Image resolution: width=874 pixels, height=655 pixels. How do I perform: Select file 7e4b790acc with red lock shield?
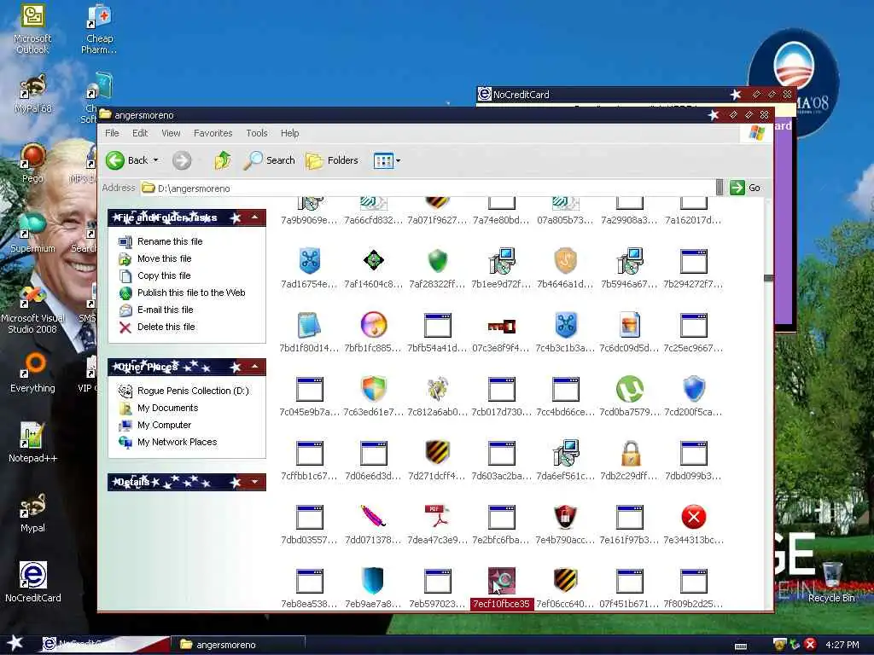click(565, 525)
